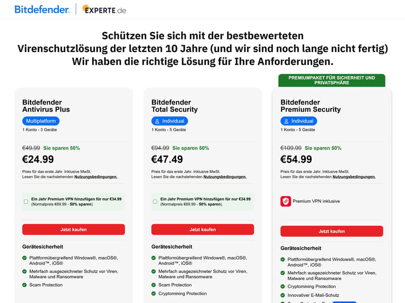Buy Antivirus Plus with Jetzt kaufen
The height and width of the screenshot is (303, 405).
pos(73,229)
